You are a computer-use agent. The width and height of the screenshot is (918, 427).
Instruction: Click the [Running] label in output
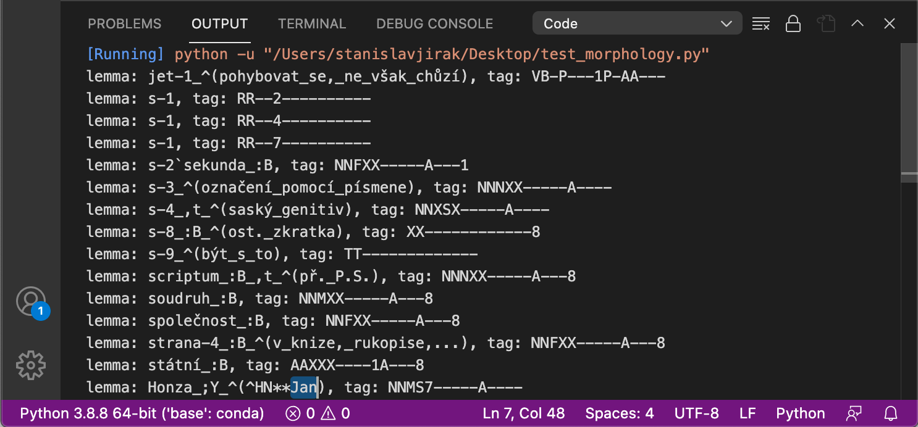coord(126,54)
